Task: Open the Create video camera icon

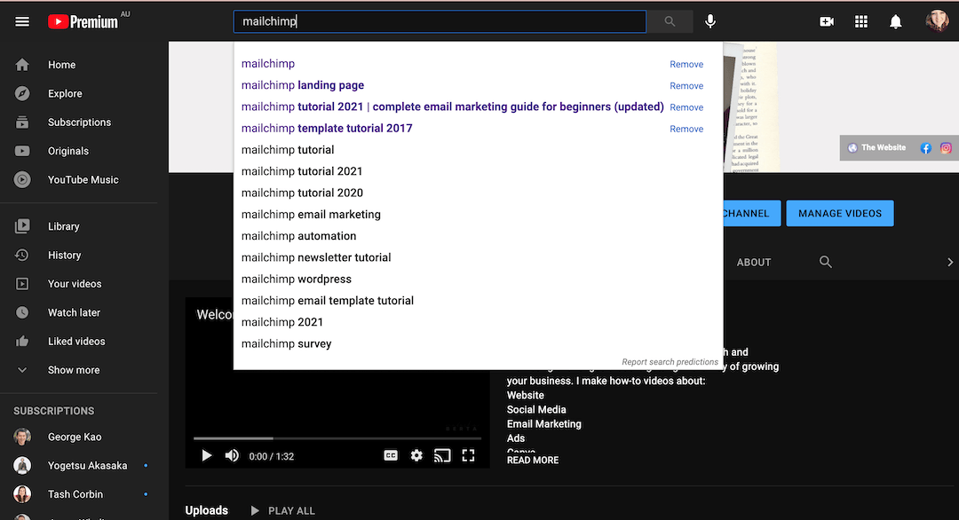Action: 827,22
